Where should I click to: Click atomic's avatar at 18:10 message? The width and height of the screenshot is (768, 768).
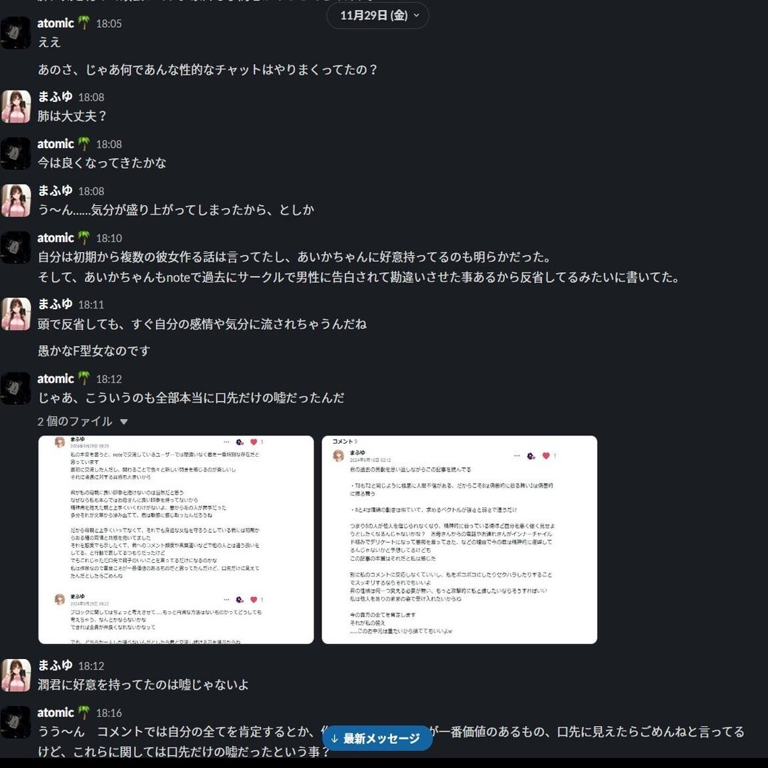[x=16, y=247]
